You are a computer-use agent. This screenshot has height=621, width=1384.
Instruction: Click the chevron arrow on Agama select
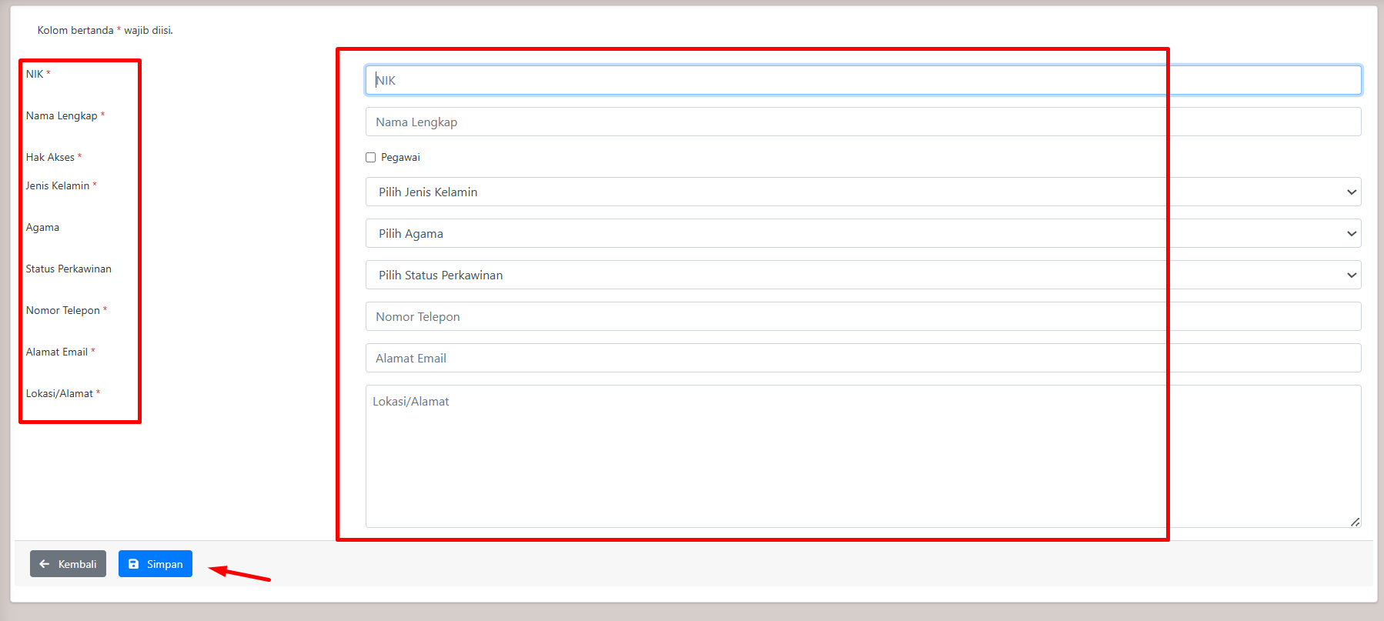tap(1351, 234)
